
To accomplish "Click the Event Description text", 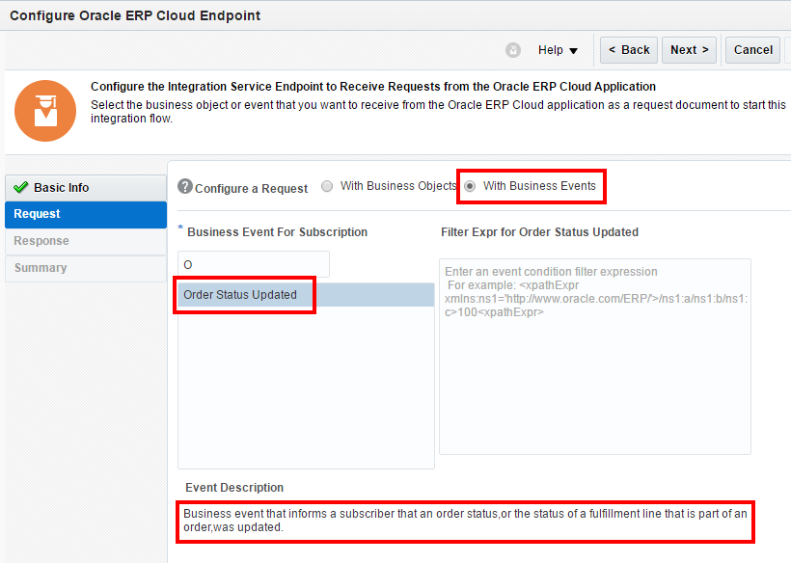I will point(464,521).
